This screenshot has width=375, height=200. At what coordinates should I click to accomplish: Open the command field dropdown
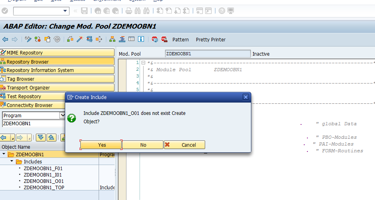[x=65, y=11]
